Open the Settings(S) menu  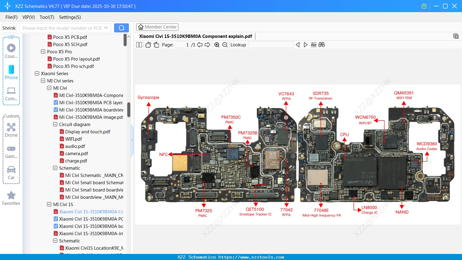70,17
